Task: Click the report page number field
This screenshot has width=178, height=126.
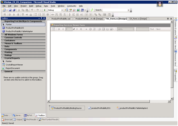Action: [x=69, y=29]
